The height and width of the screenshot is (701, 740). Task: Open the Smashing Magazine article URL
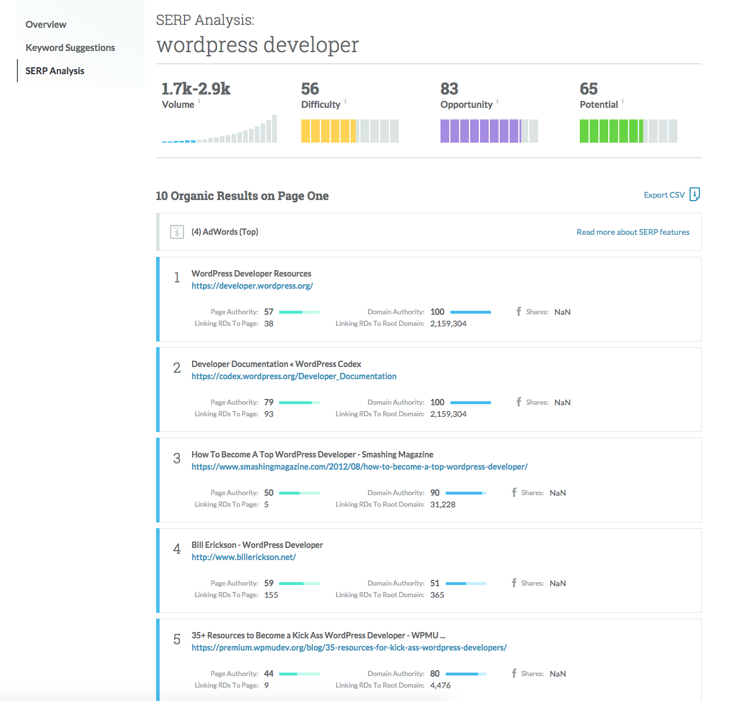[359, 467]
